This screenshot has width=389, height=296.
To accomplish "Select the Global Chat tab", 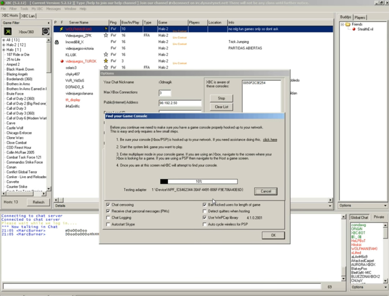I will 359,217.
